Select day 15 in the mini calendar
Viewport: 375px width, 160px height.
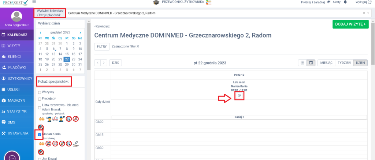click(67, 54)
